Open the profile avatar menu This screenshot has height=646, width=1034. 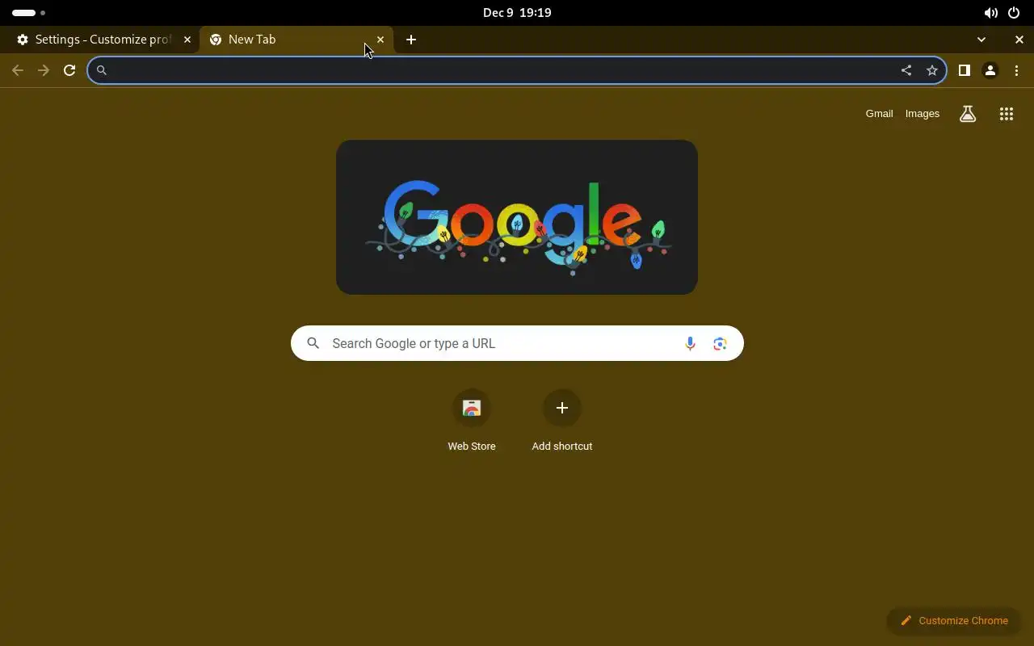pyautogui.click(x=990, y=70)
